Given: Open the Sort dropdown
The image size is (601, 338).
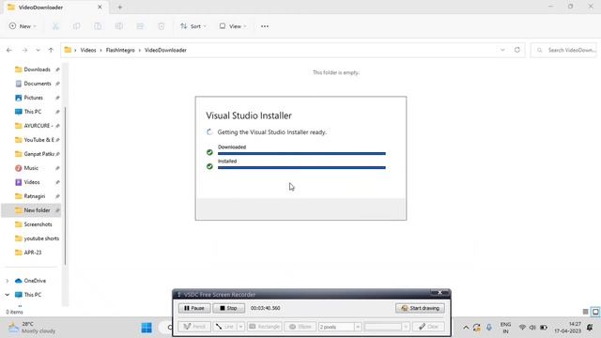Looking at the screenshot, I should (193, 26).
